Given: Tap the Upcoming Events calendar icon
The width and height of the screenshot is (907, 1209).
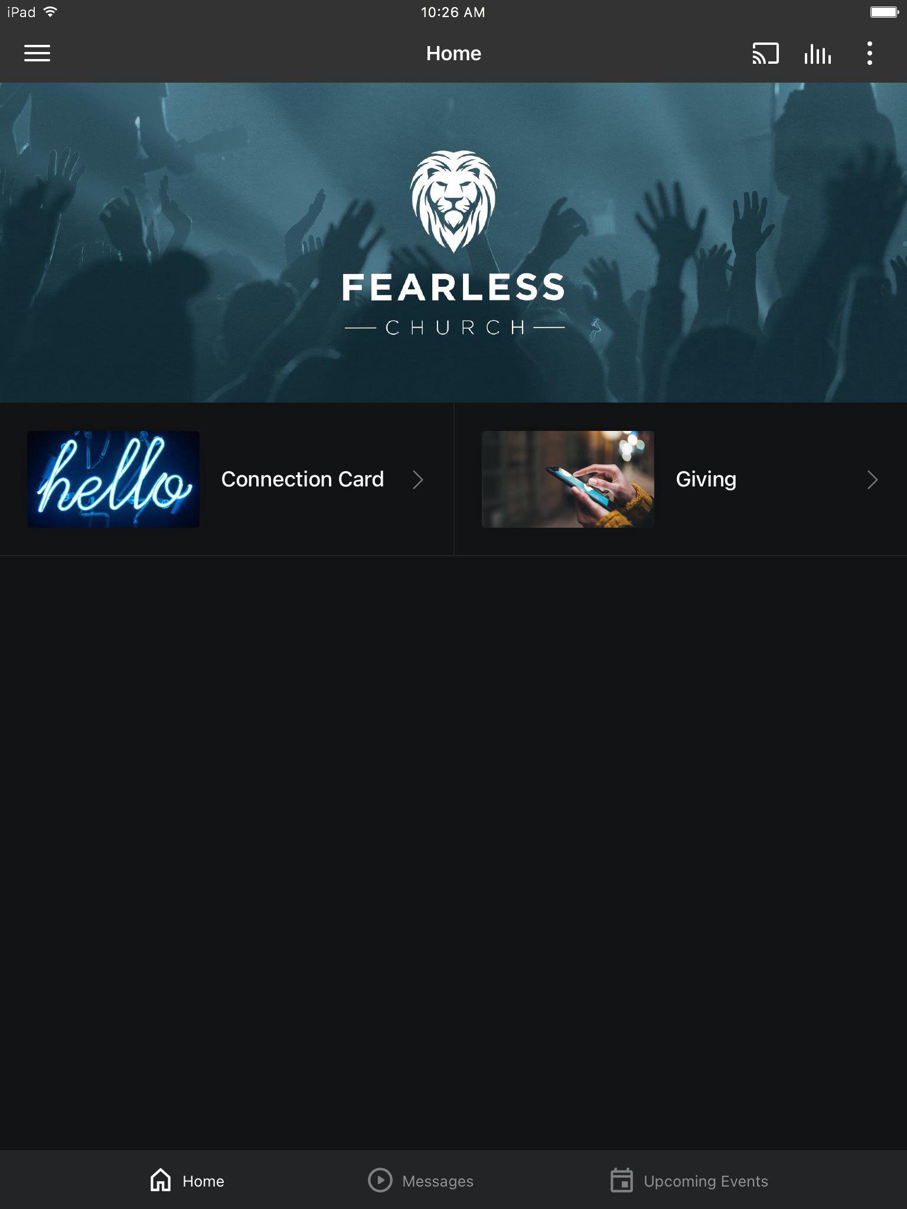Looking at the screenshot, I should click(x=621, y=1180).
